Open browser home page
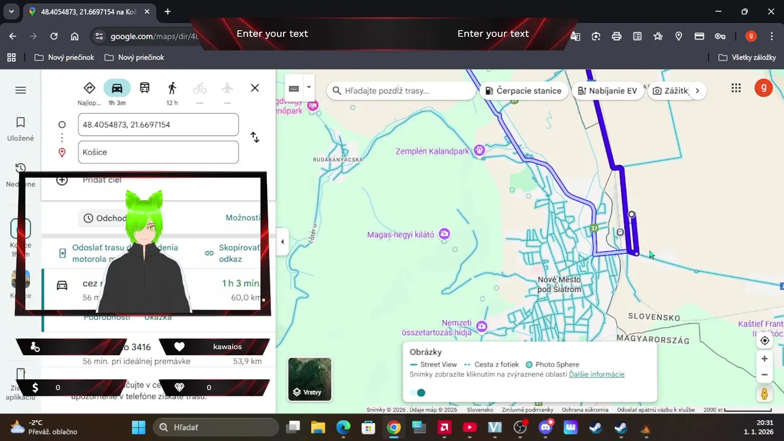Screen dimensions: 784x441 coord(75,36)
